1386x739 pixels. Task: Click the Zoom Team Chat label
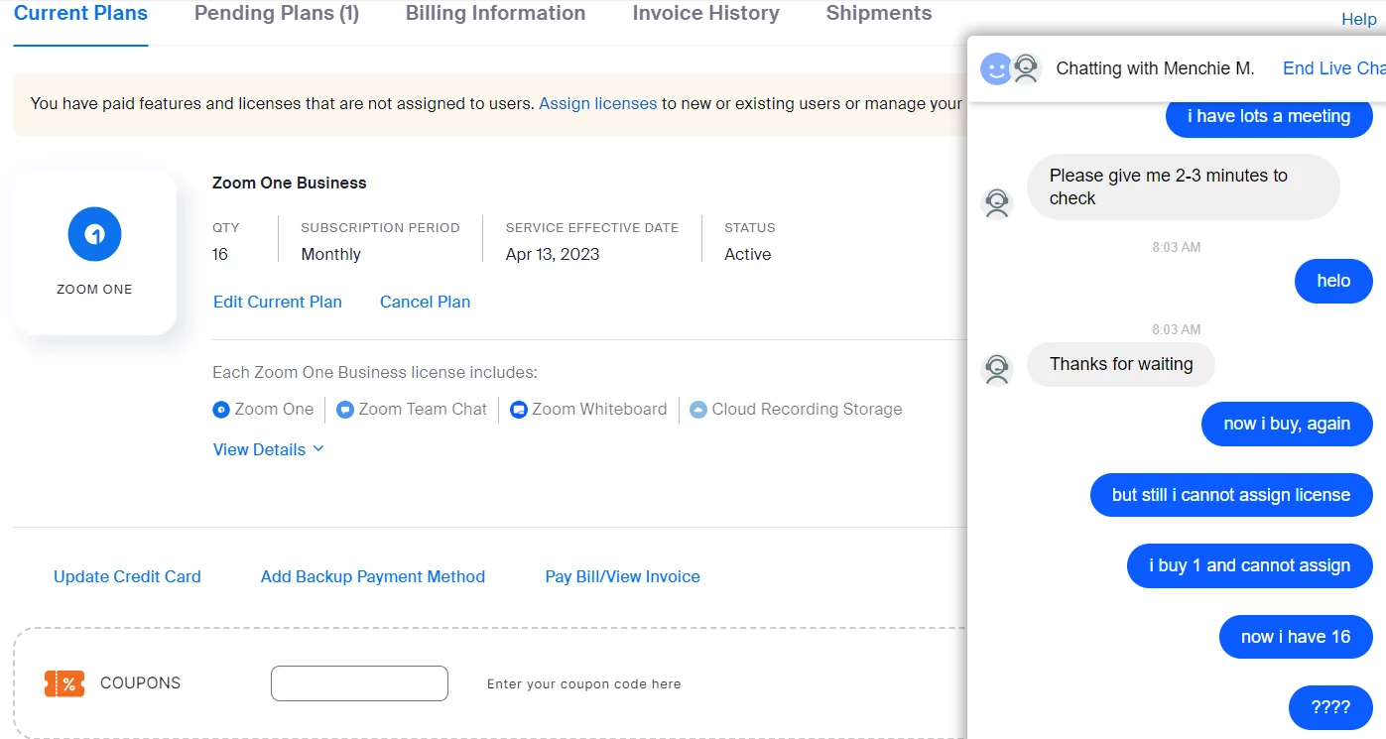coord(424,409)
